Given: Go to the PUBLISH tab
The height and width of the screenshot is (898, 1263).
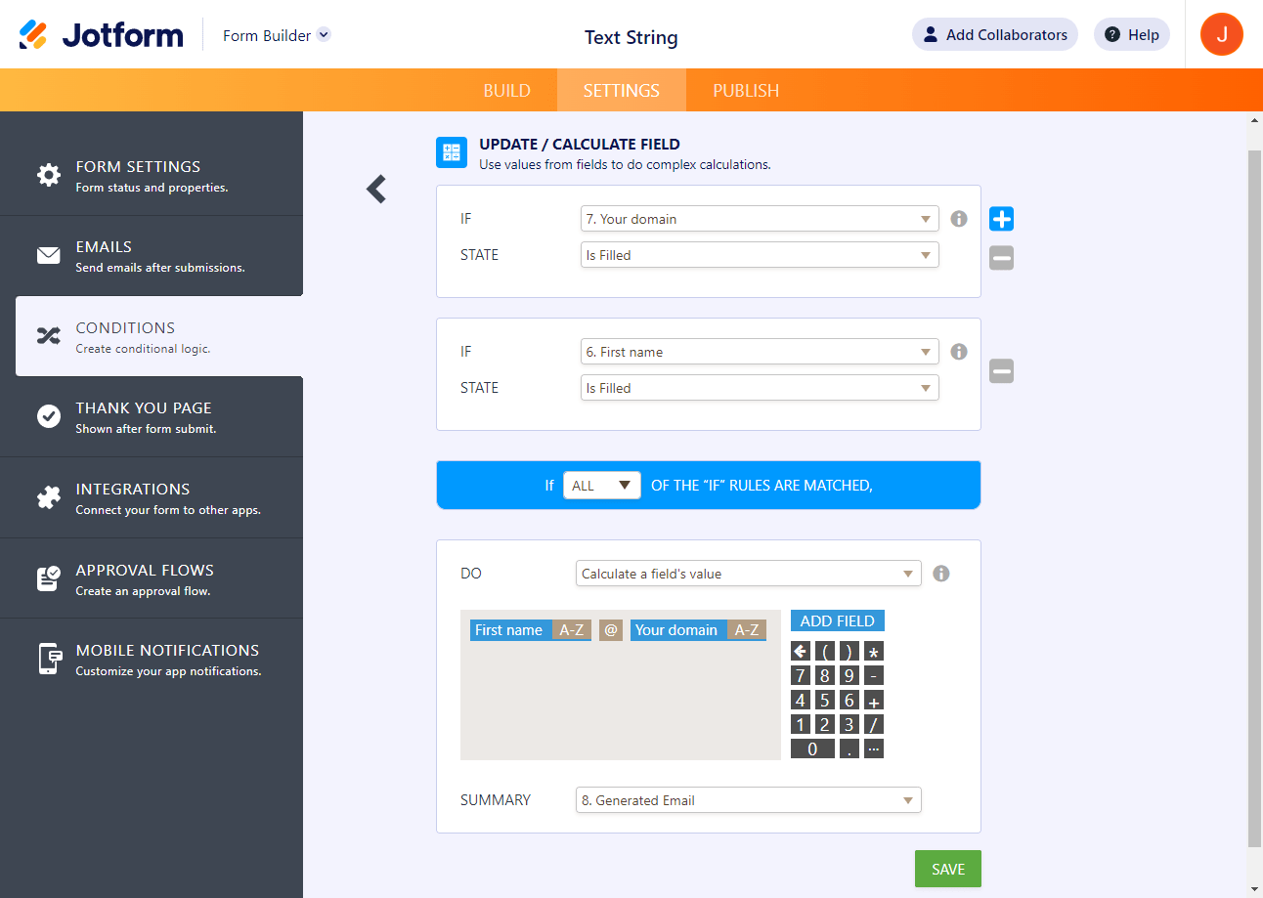Looking at the screenshot, I should point(746,91).
